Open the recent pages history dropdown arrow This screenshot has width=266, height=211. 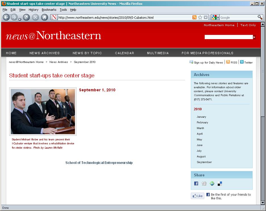pos(20,19)
